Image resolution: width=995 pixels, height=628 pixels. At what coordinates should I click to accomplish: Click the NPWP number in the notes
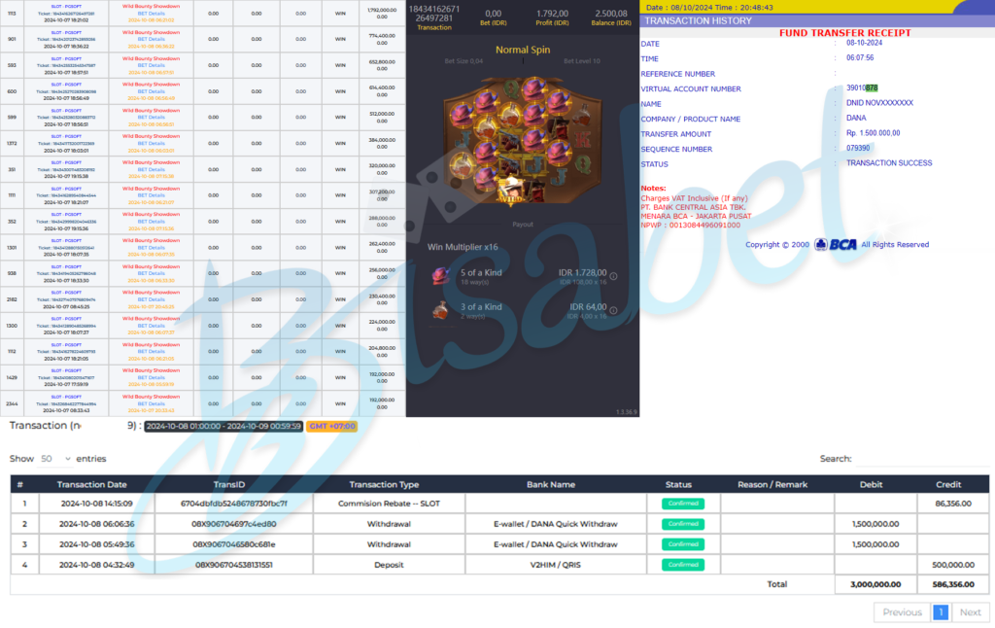click(704, 226)
